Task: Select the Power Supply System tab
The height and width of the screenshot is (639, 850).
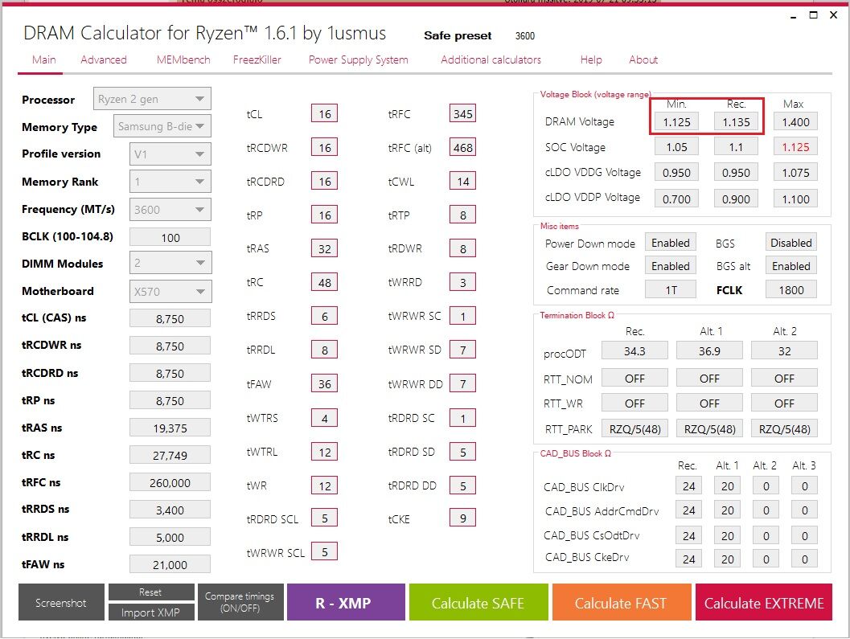Action: [x=359, y=59]
